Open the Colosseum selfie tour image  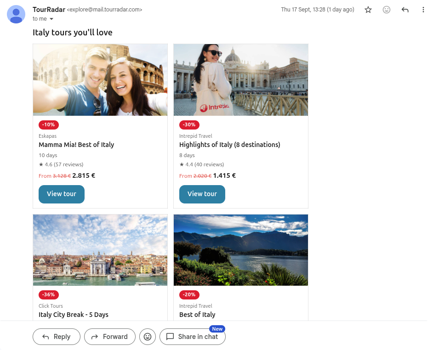click(x=100, y=80)
